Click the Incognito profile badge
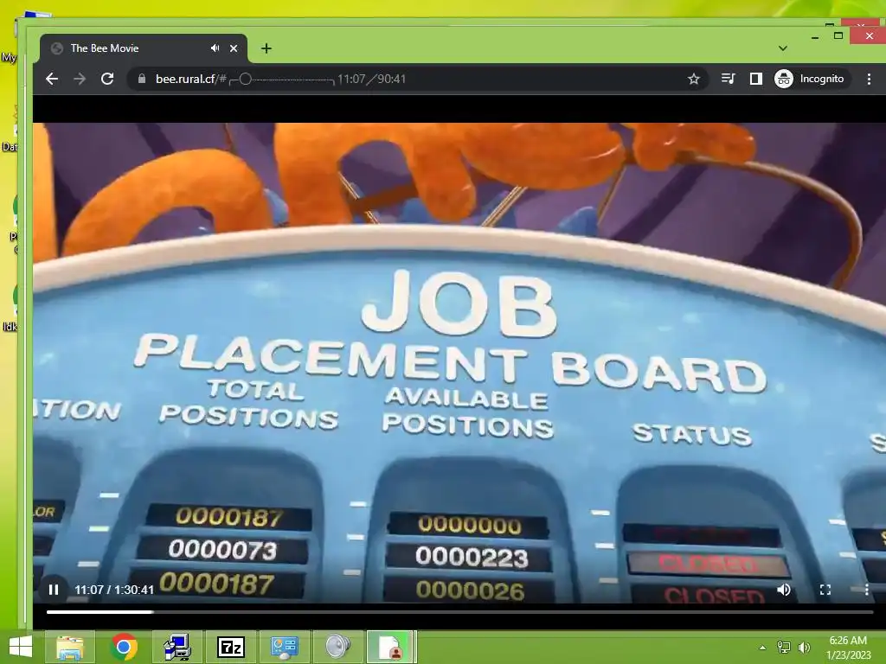Viewport: 886px width, 664px height. click(x=810, y=79)
